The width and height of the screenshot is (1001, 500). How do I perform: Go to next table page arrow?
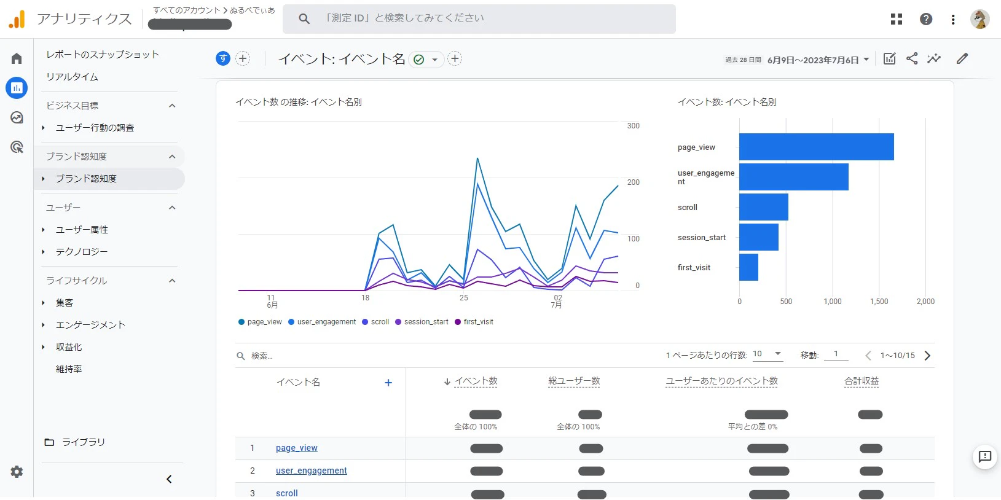tap(927, 356)
